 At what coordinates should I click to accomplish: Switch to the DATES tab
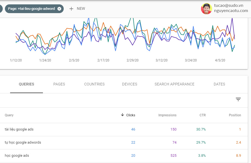[219, 84]
